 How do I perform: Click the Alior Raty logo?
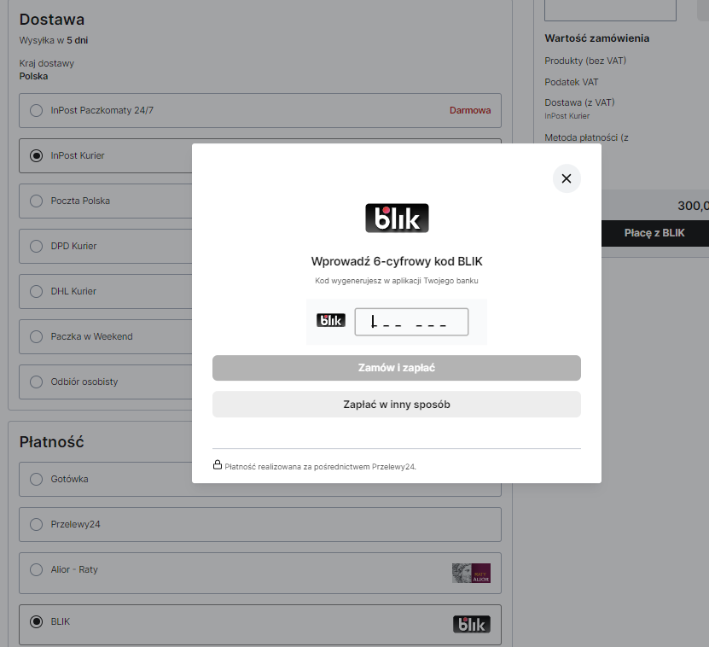pos(471,574)
